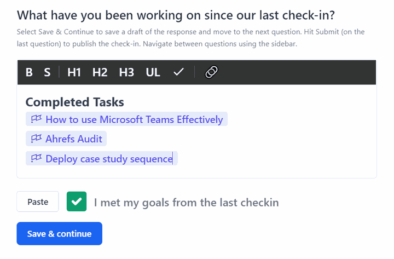Insert checklist using the checkmark icon
The image size is (394, 259).
pos(178,72)
